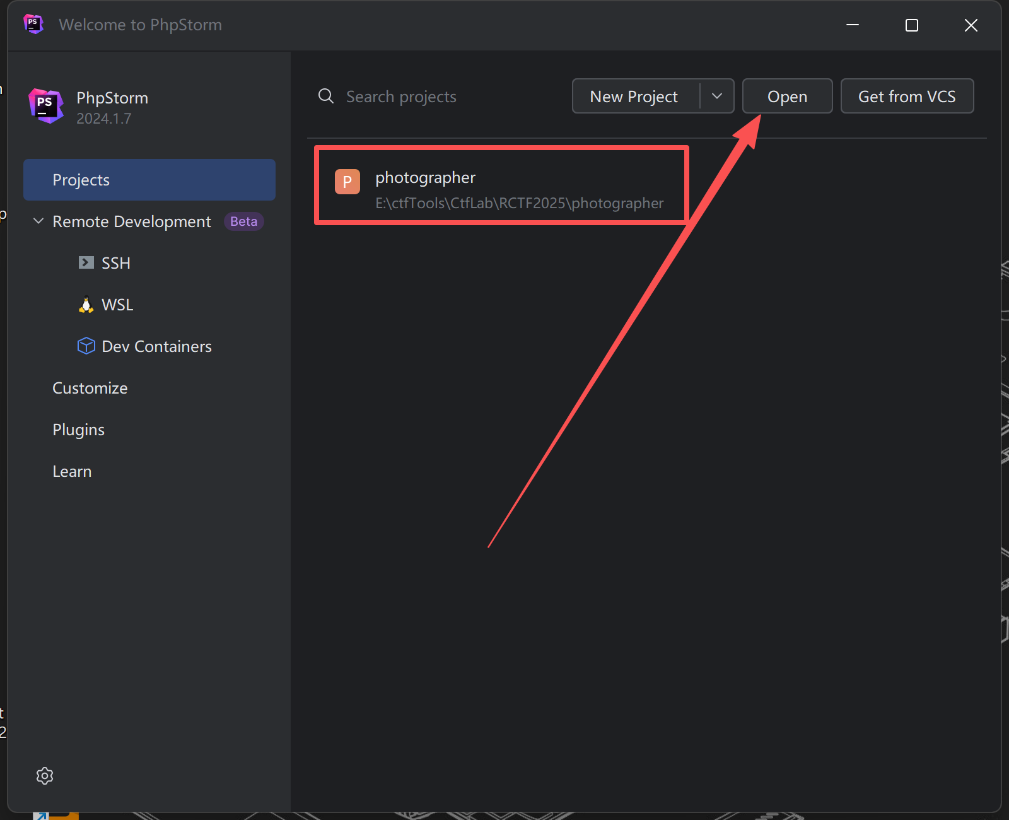1009x820 pixels.
Task: Click the WSL penguin icon
Action: click(86, 305)
